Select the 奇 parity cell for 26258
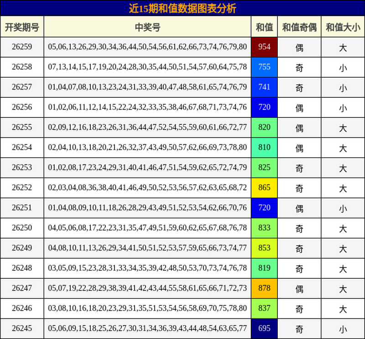 [x=299, y=67]
